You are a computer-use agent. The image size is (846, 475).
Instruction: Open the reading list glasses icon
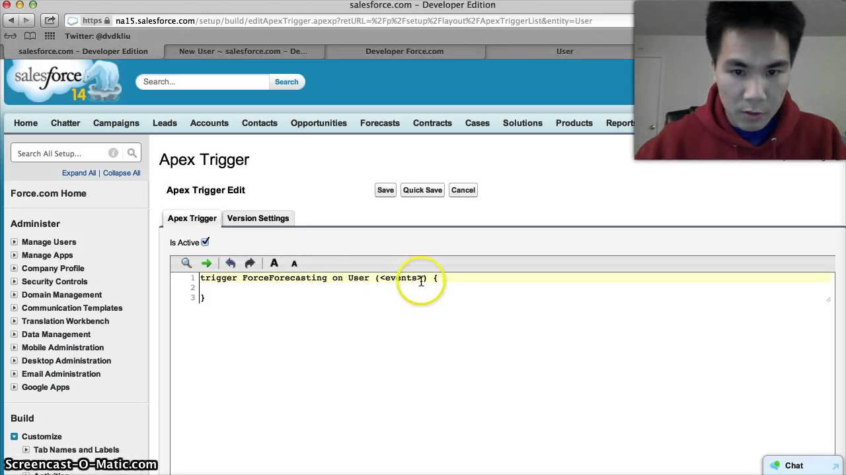[x=10, y=36]
